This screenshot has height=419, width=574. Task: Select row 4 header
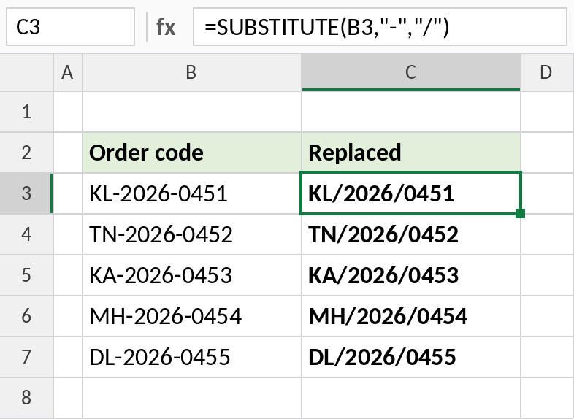[x=26, y=234]
